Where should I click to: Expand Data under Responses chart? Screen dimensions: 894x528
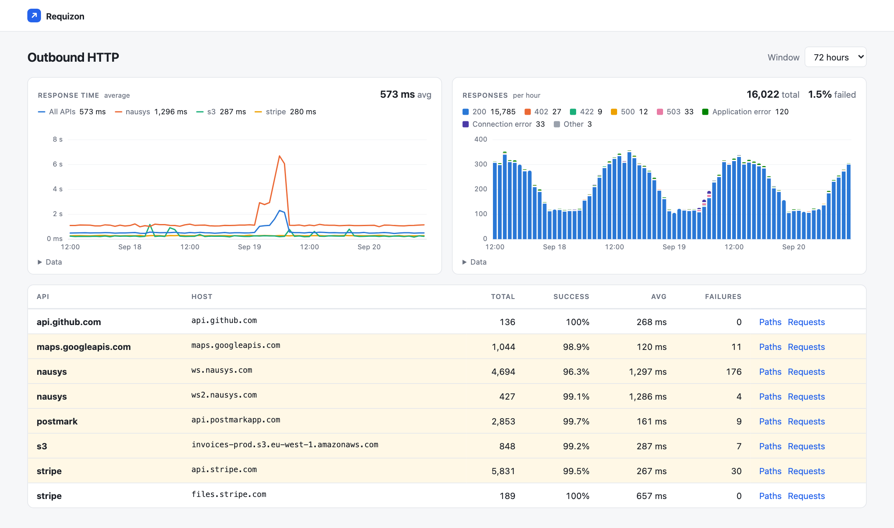pyautogui.click(x=474, y=262)
